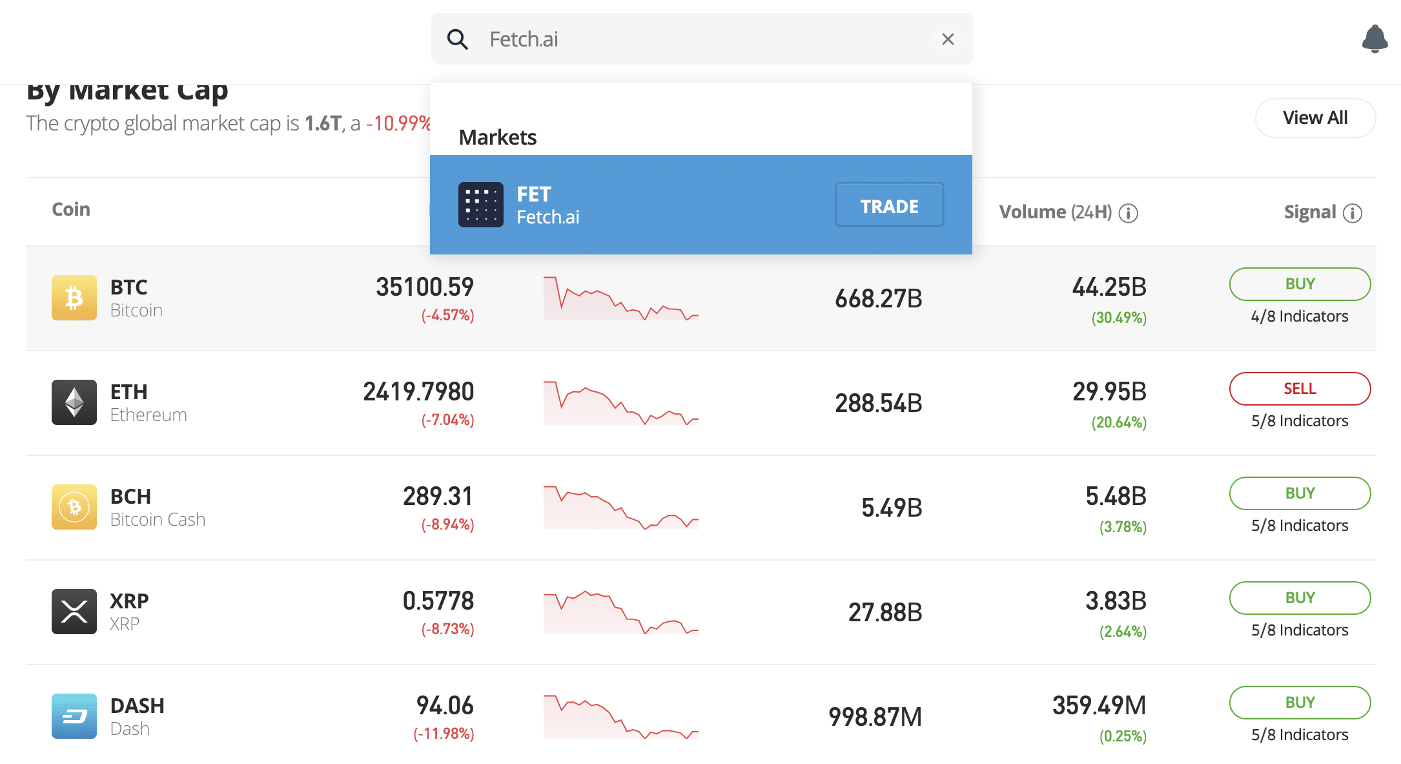Open the Volume (24H) info icon
1401x764 pixels.
pyautogui.click(x=1128, y=213)
